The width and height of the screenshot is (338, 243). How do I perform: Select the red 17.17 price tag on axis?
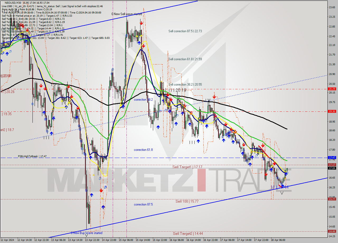[x=332, y=165]
